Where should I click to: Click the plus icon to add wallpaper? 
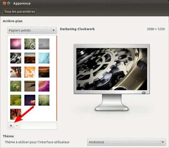(x=11, y=126)
